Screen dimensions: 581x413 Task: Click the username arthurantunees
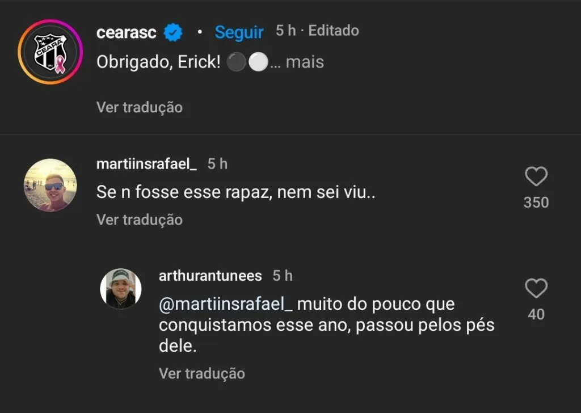(x=209, y=276)
